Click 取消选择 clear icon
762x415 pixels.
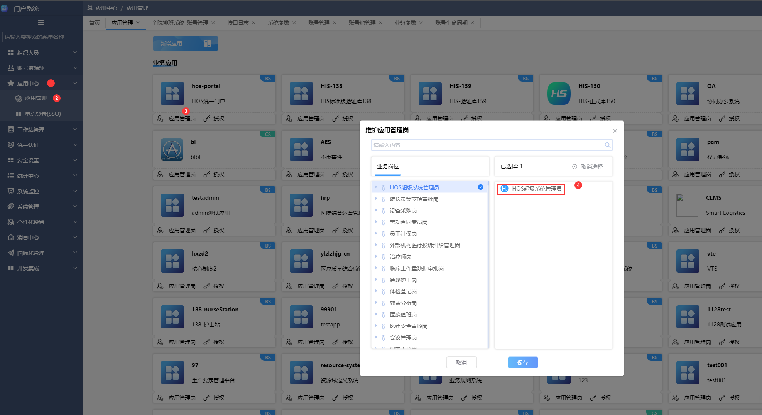tap(574, 167)
